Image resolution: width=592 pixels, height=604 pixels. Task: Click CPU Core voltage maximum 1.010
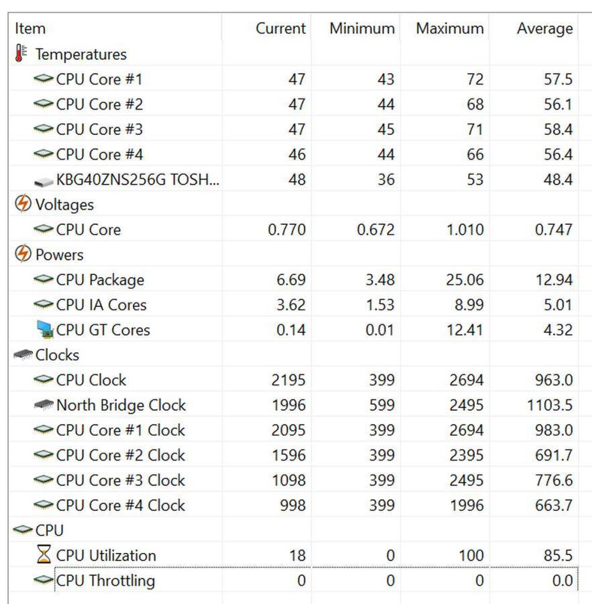click(465, 229)
